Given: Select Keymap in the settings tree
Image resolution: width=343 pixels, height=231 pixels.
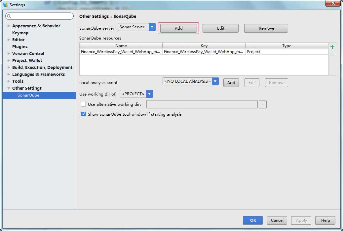Looking at the screenshot, I should click(x=20, y=33).
